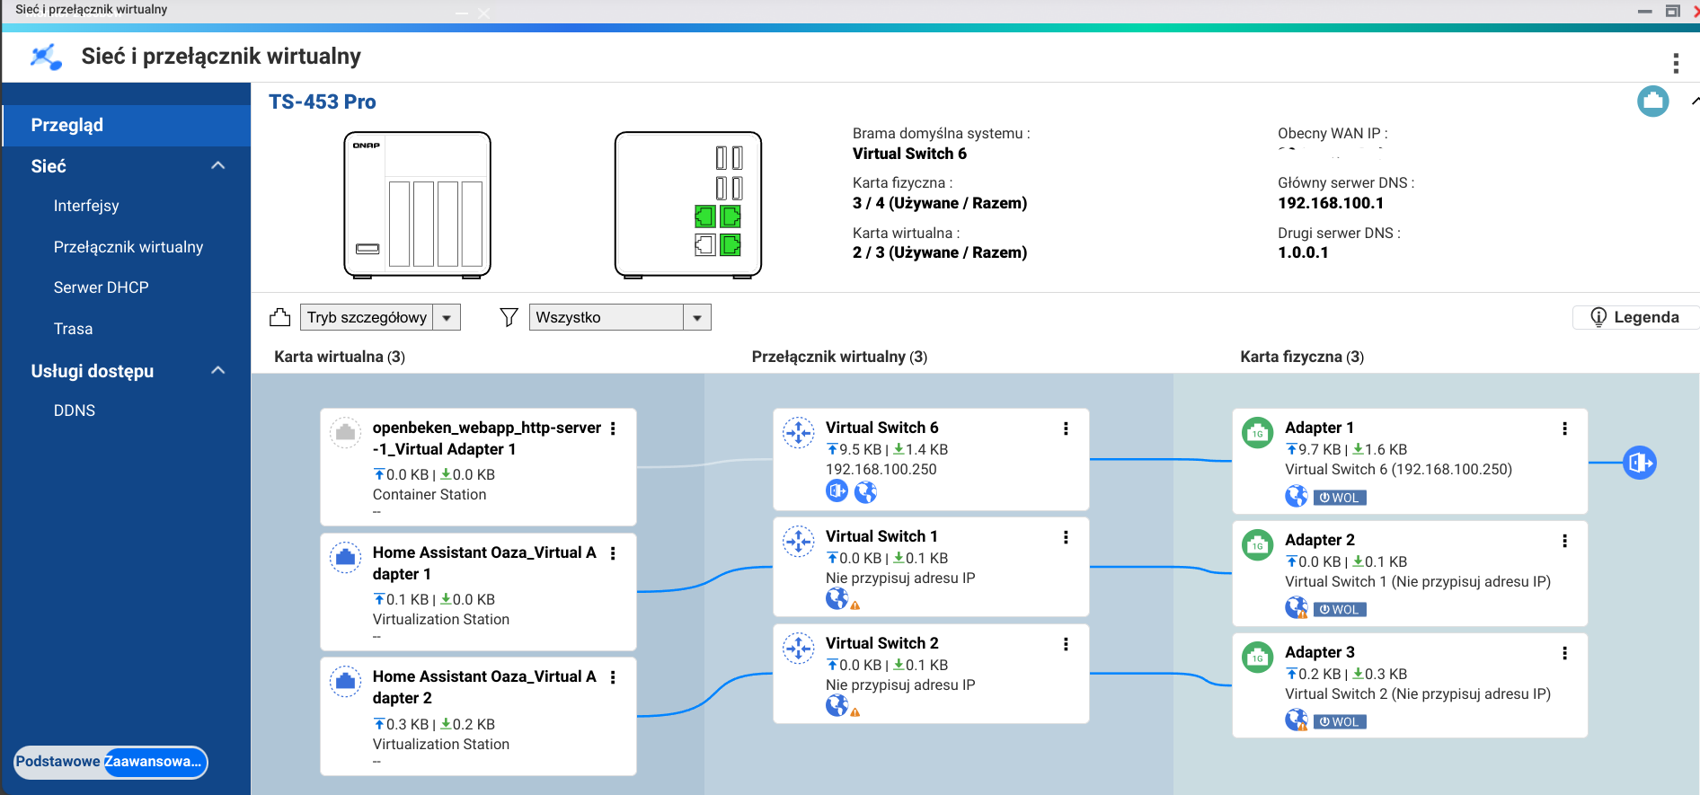Click Adapter 2 green 1G port icon
Viewport: 1700px width, 795px height.
tap(1257, 545)
